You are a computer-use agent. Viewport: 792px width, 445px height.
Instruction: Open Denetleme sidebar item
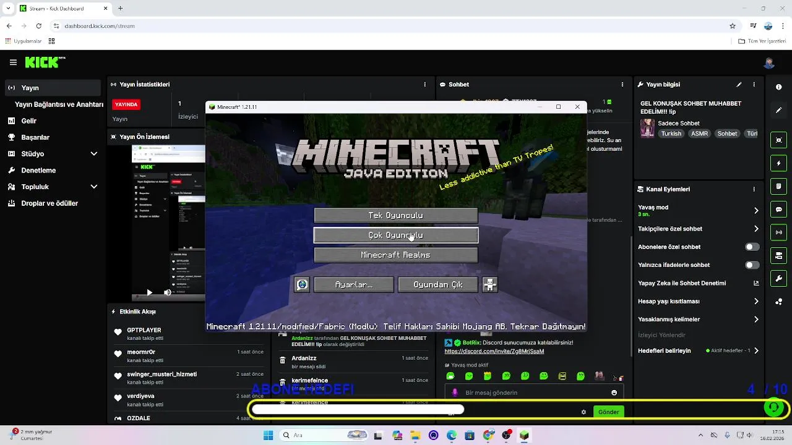(x=53, y=170)
